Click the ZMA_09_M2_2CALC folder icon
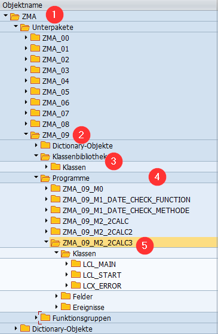 click(x=56, y=220)
